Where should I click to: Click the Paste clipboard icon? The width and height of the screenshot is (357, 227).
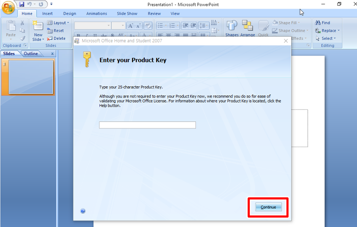(11, 26)
